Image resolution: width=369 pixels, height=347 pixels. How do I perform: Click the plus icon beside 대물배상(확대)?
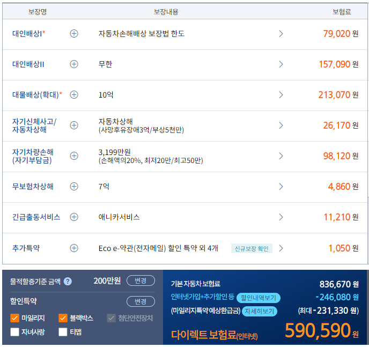[x=74, y=95]
